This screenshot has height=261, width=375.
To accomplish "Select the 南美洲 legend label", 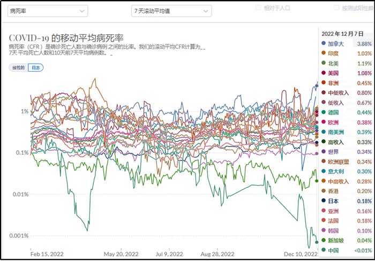I will tap(335, 132).
